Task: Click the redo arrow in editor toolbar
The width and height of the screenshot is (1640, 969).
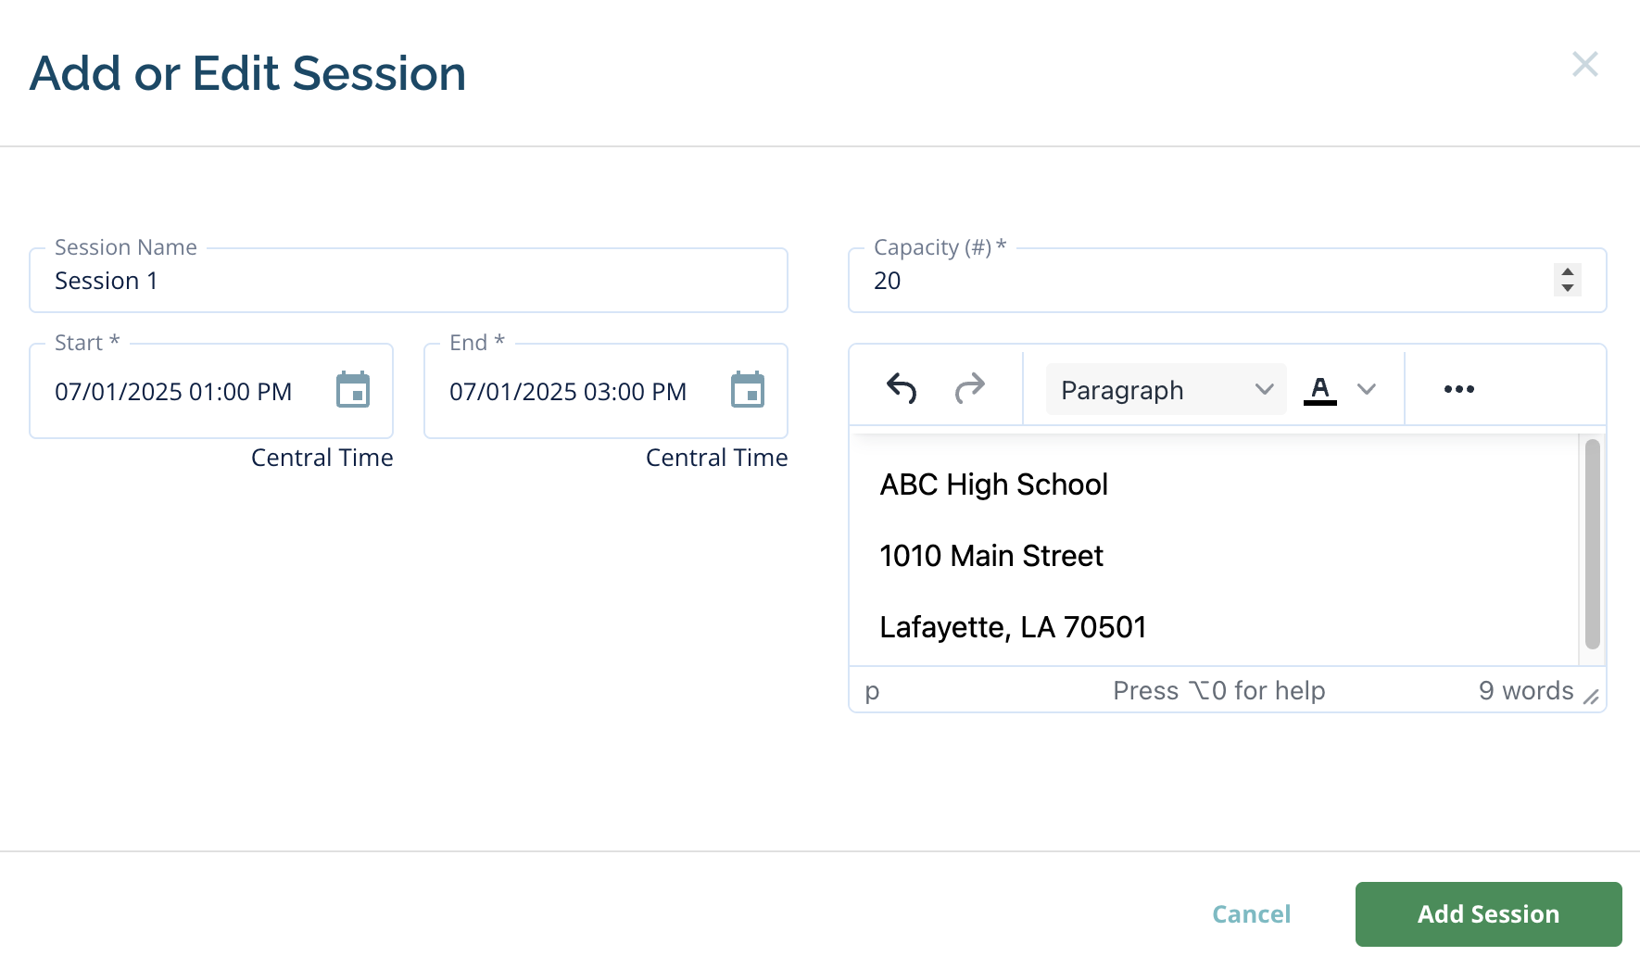Action: point(969,388)
